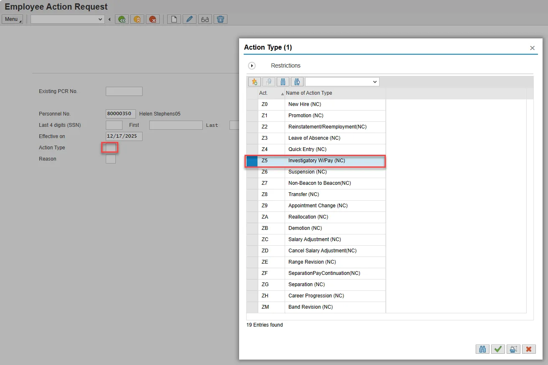The height and width of the screenshot is (365, 548).
Task: Open the Menu button
Action: click(x=12, y=19)
